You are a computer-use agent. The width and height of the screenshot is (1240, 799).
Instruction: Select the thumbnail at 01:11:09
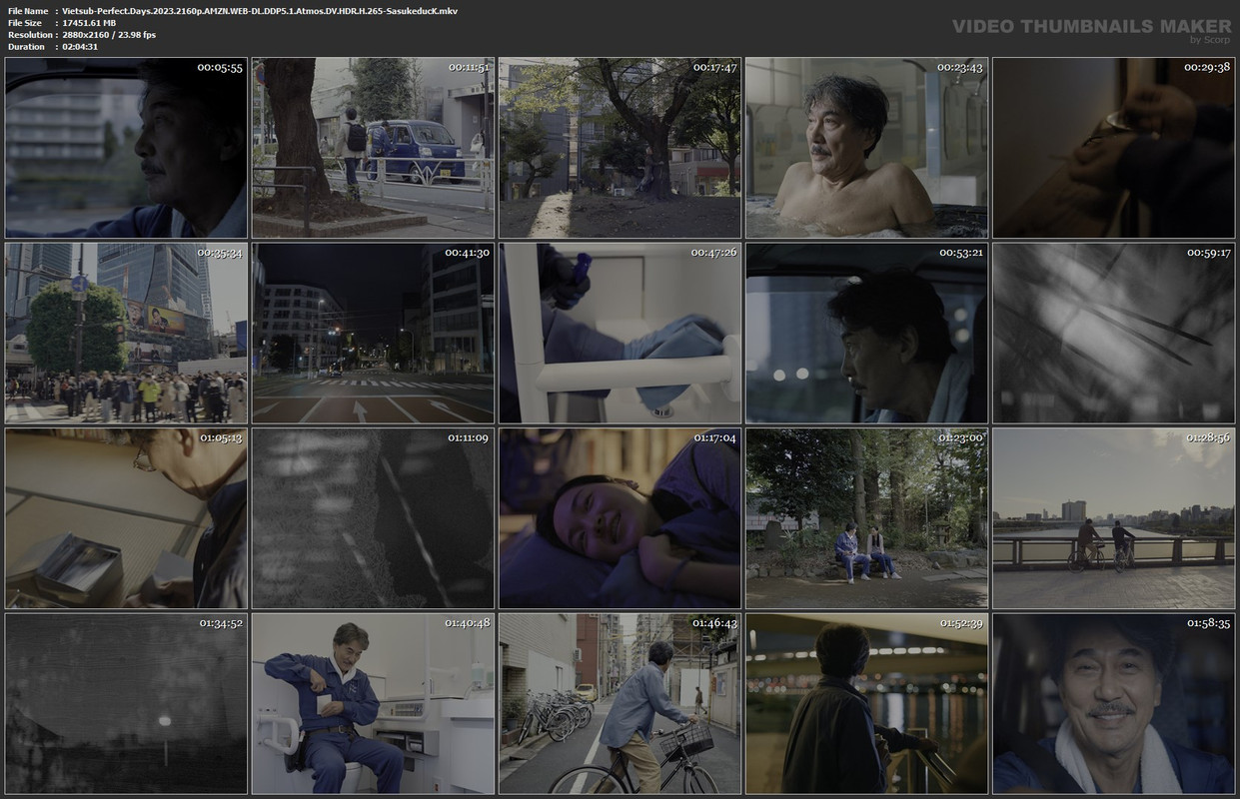coord(373,518)
